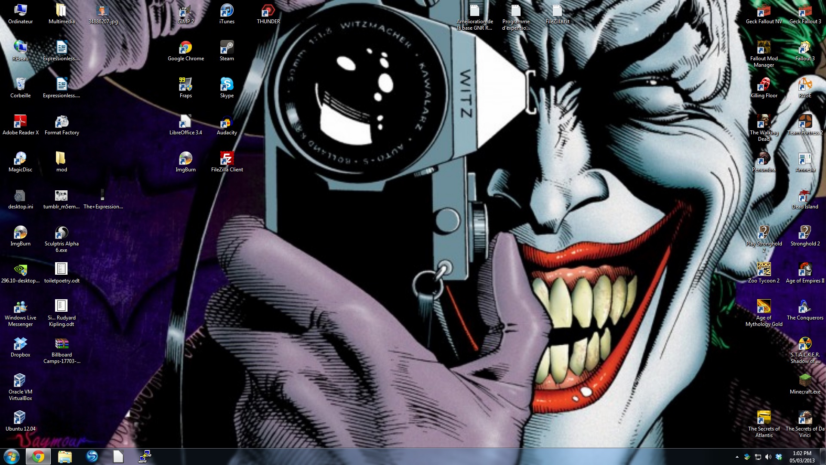The image size is (826, 465).
Task: Launch LibreOffice 3.4
Action: pos(185,125)
